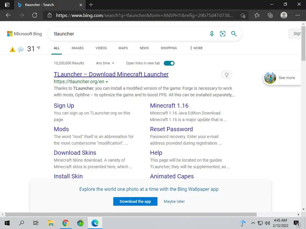The height and width of the screenshot is (229, 306).
Task: Click the browser address bar URL
Action: tap(144, 16)
